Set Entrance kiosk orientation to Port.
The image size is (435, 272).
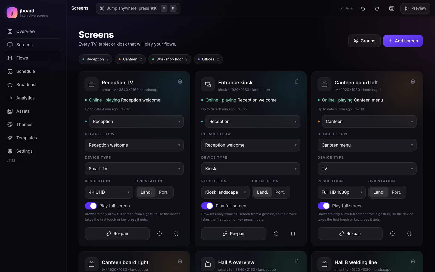coord(280,192)
